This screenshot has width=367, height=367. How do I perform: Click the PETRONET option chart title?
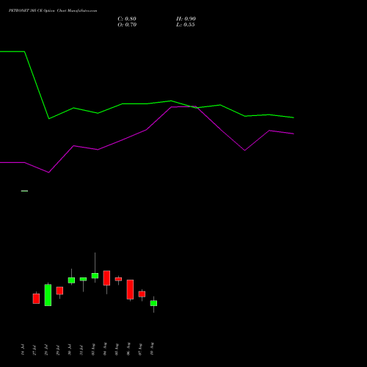point(53,11)
